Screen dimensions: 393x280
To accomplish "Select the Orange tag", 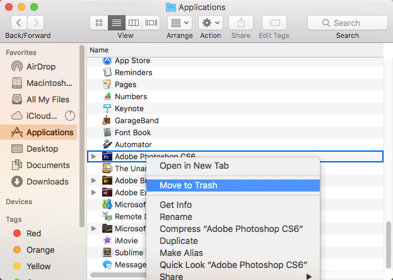I will (38, 250).
